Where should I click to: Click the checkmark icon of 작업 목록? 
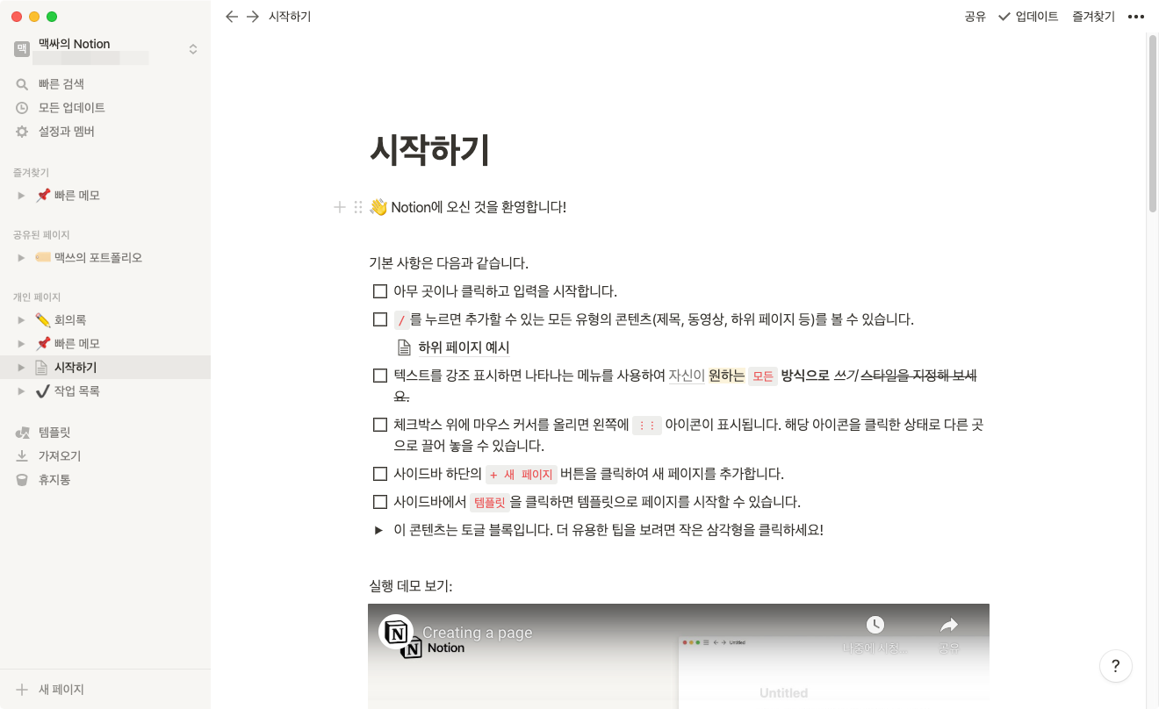[x=42, y=391]
